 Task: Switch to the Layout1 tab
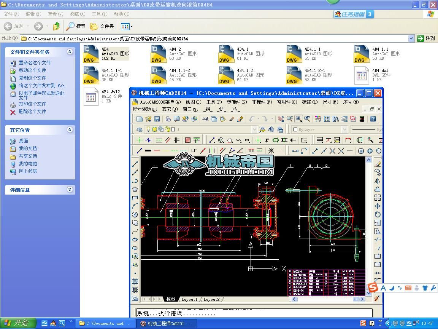tap(189, 299)
